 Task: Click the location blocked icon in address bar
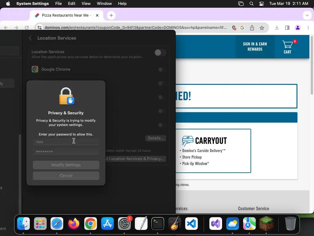[x=234, y=28]
